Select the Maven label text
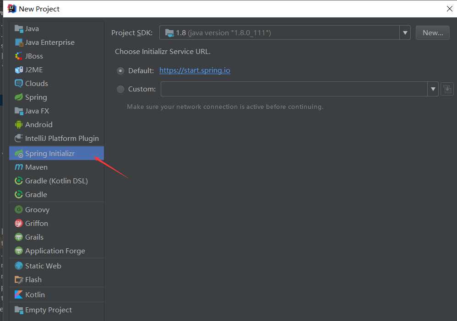The image size is (457, 321). pos(37,167)
